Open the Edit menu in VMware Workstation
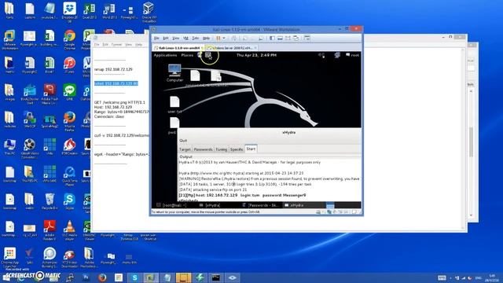Viewport: 503px width, 283px height. [166, 39]
